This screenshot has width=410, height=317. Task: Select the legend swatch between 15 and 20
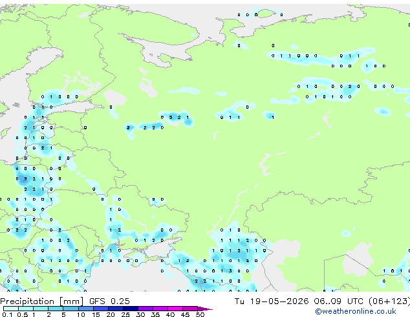[101, 309]
